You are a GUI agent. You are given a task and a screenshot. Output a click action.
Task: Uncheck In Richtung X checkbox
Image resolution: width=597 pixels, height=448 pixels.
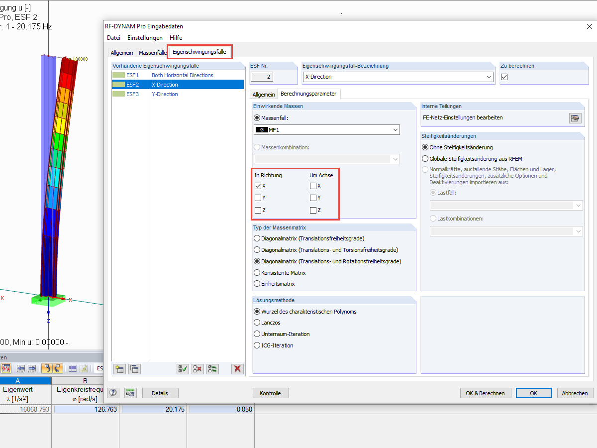tap(258, 186)
